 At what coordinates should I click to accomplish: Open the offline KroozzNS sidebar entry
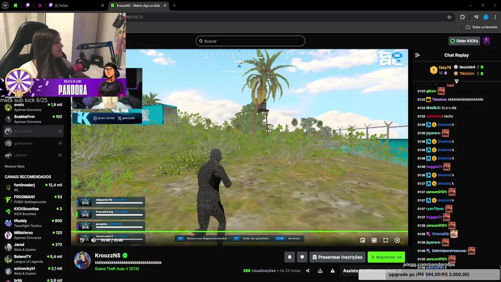coord(33,131)
